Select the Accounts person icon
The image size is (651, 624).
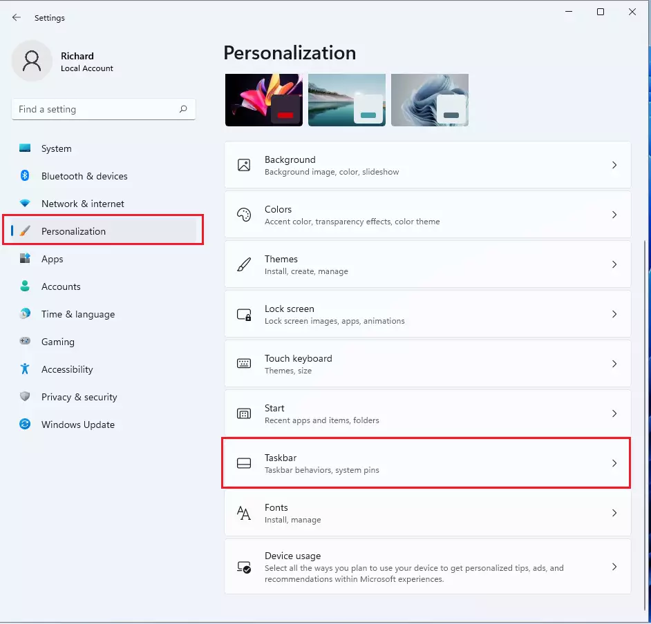25,286
